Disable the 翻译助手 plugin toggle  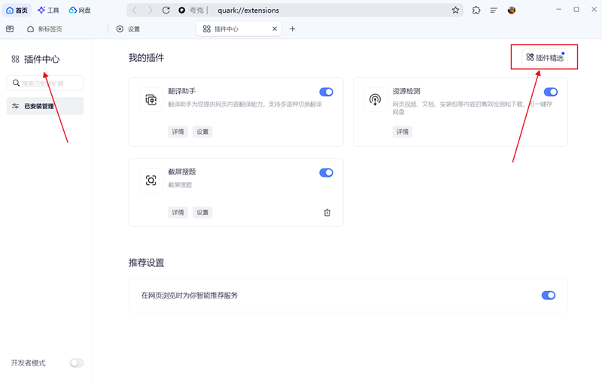point(326,92)
